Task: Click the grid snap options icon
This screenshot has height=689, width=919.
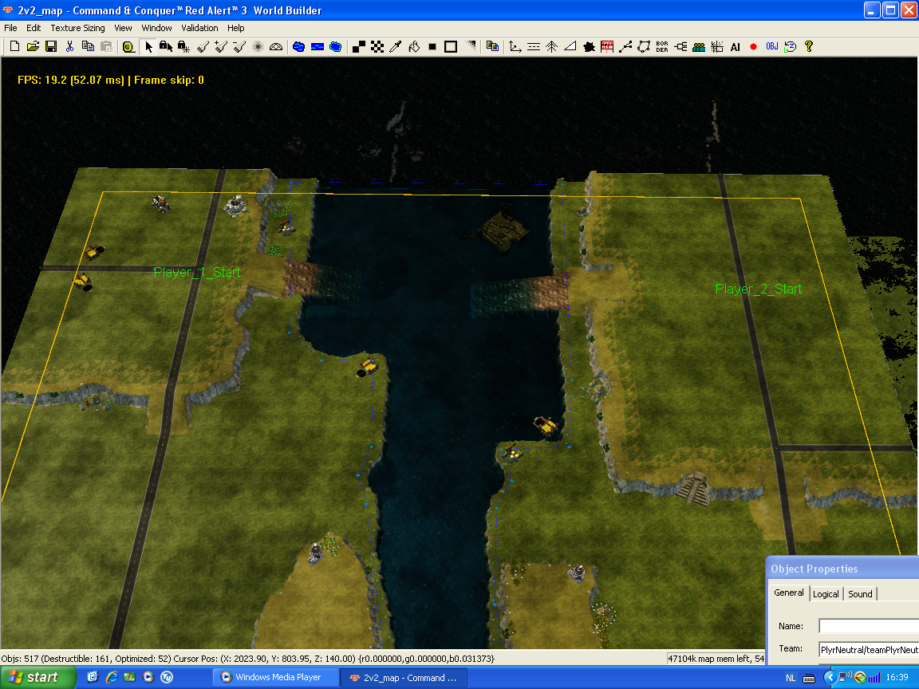Action: click(x=717, y=46)
